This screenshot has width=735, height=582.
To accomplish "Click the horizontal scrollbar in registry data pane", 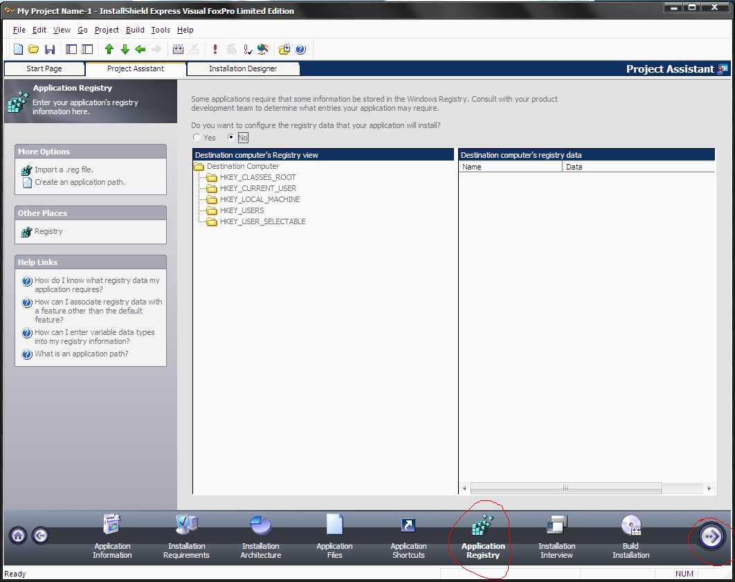I will click(586, 489).
